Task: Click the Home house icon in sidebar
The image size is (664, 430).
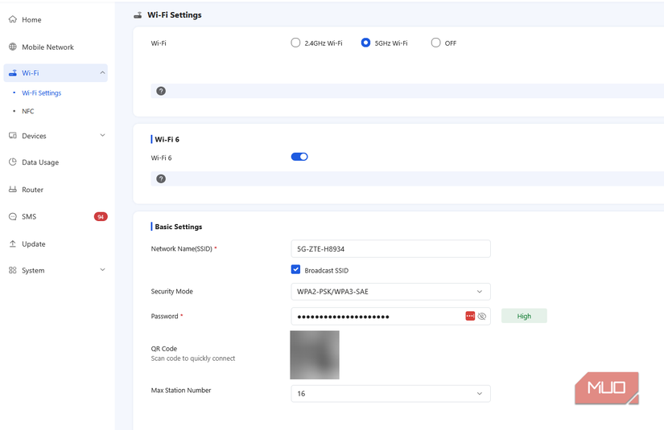Action: click(13, 19)
